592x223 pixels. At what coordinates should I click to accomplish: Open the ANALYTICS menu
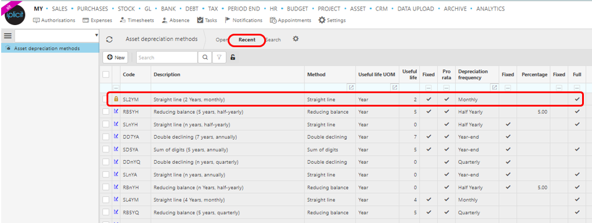491,9
